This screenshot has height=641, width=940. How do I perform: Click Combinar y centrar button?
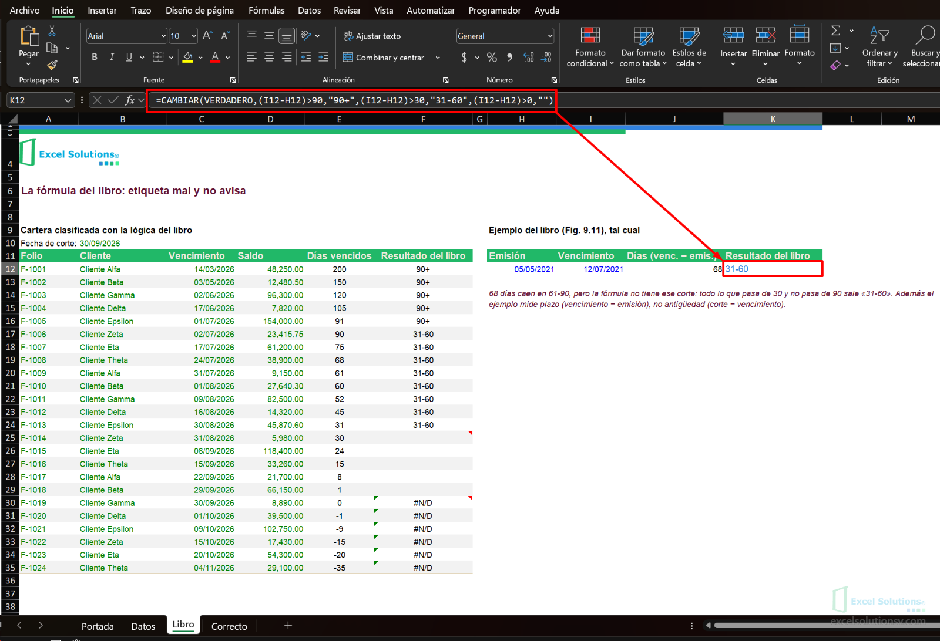pos(384,58)
